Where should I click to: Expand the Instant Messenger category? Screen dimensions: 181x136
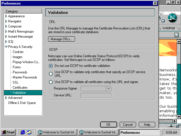6,37
